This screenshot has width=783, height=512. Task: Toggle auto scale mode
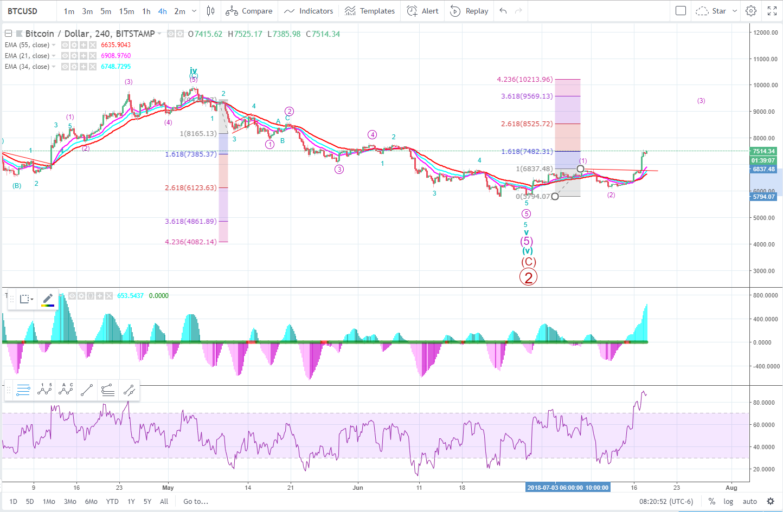750,501
